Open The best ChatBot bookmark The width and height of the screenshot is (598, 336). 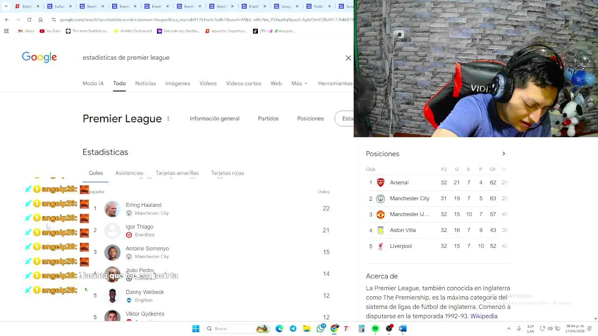pos(87,31)
